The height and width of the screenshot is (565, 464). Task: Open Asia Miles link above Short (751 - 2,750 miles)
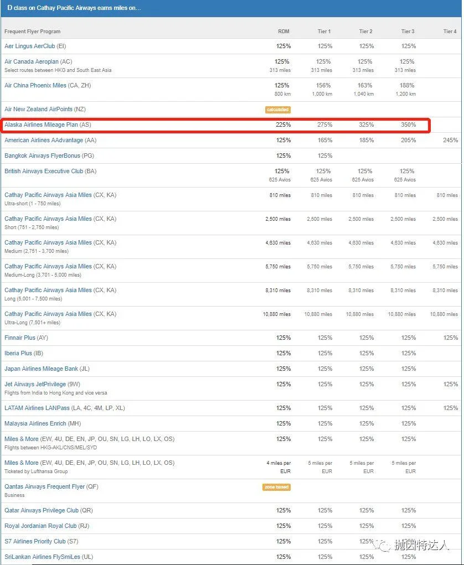[x=48, y=219]
